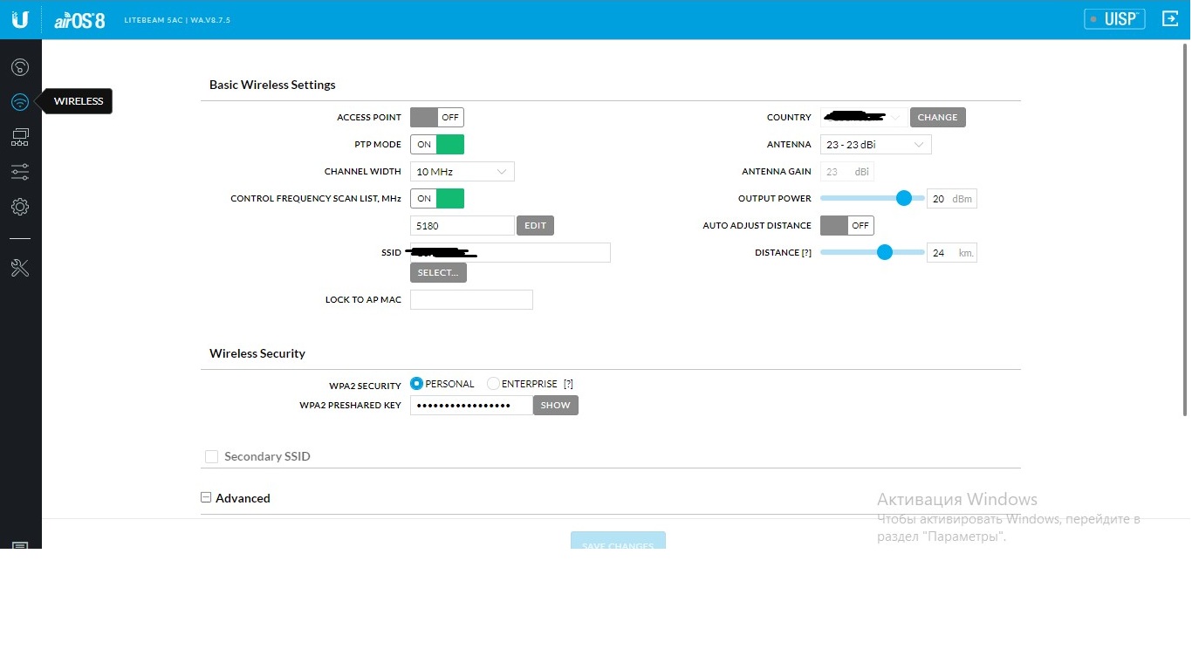Image resolution: width=1192 pixels, height=670 pixels.
Task: Select the Enterprise WPA2 radio button
Action: (493, 384)
